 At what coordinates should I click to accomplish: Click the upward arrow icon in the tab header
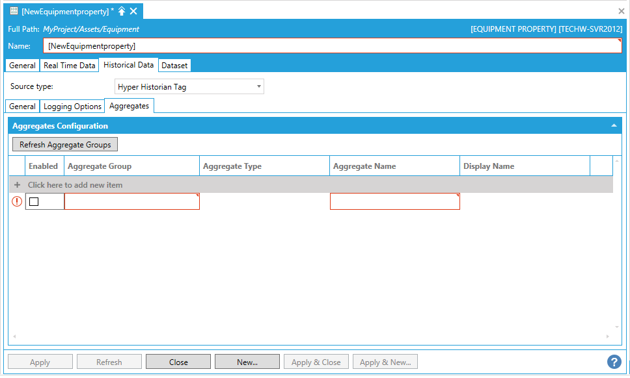pyautogui.click(x=122, y=11)
